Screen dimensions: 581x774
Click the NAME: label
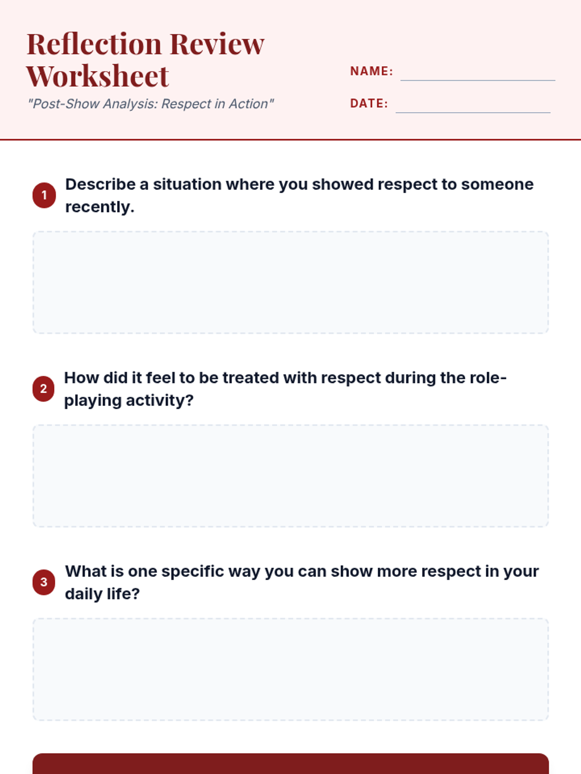(x=371, y=71)
